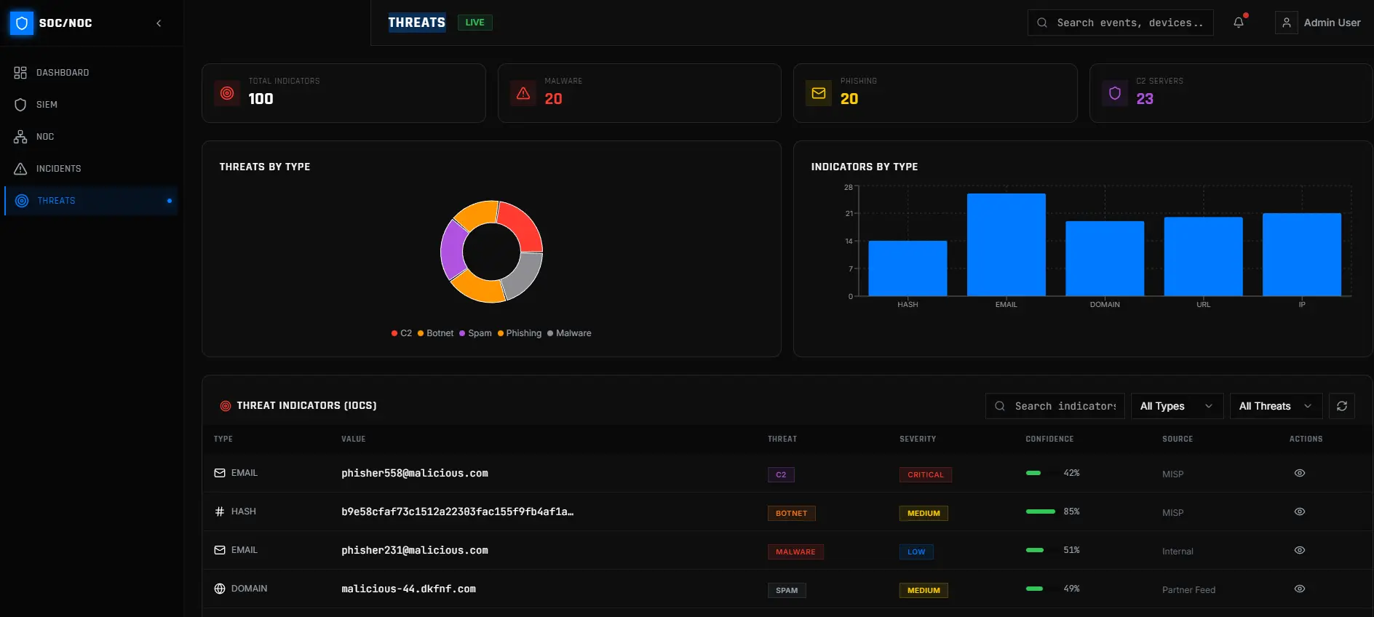Click the Malware warning triangle icon

[523, 93]
